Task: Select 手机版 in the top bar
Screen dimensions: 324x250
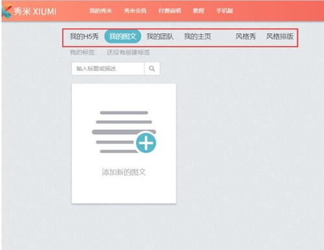Action: click(x=225, y=10)
